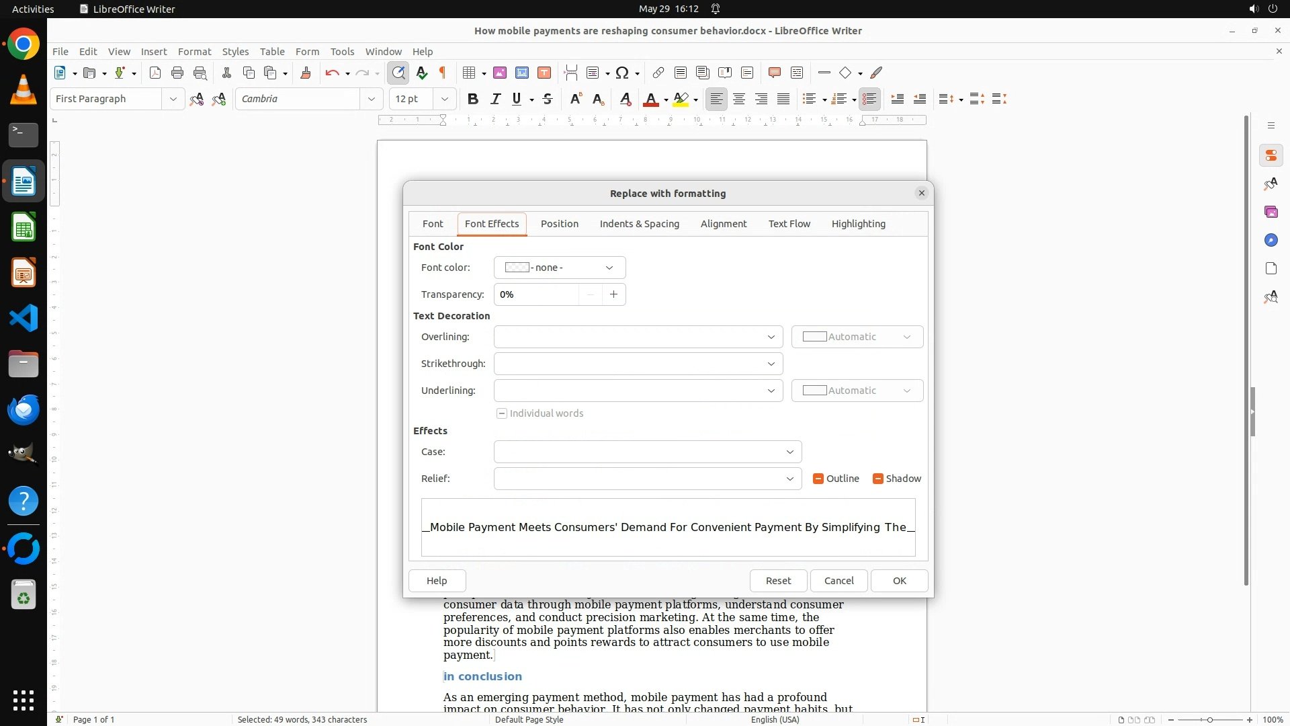Confirm dialog with OK button
This screenshot has height=726, width=1290.
click(x=899, y=581)
